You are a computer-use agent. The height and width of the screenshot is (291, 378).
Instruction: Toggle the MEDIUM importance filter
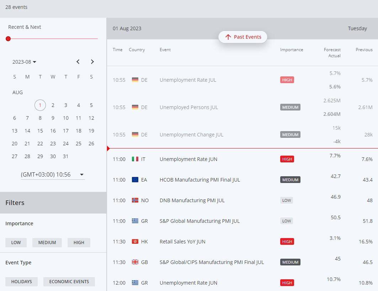(x=47, y=243)
